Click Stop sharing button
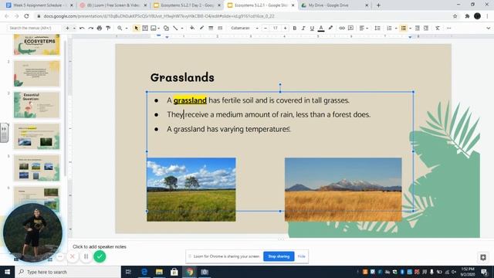This screenshot has width=494, height=278. tap(279, 256)
